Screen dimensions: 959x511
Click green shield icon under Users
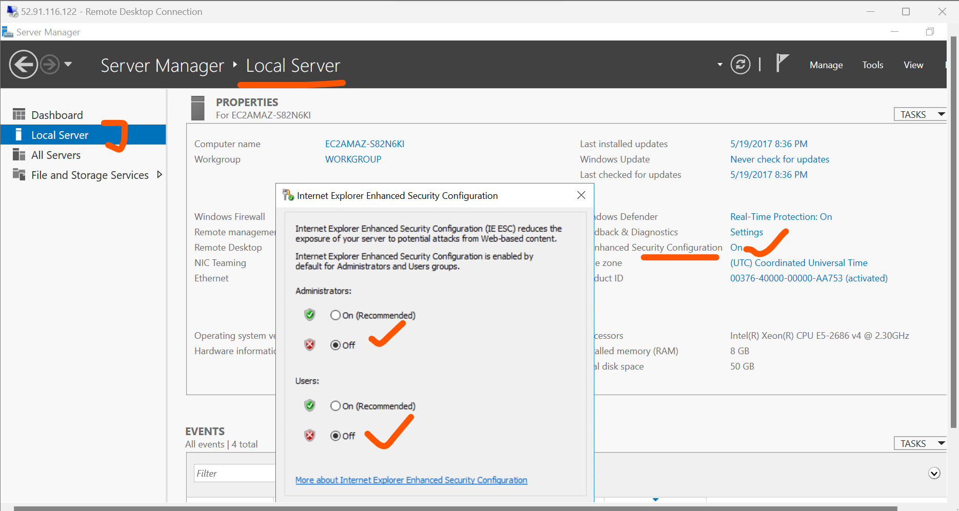tap(310, 405)
